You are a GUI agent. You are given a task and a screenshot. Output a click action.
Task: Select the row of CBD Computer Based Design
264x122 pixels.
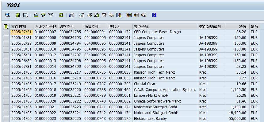6,32
